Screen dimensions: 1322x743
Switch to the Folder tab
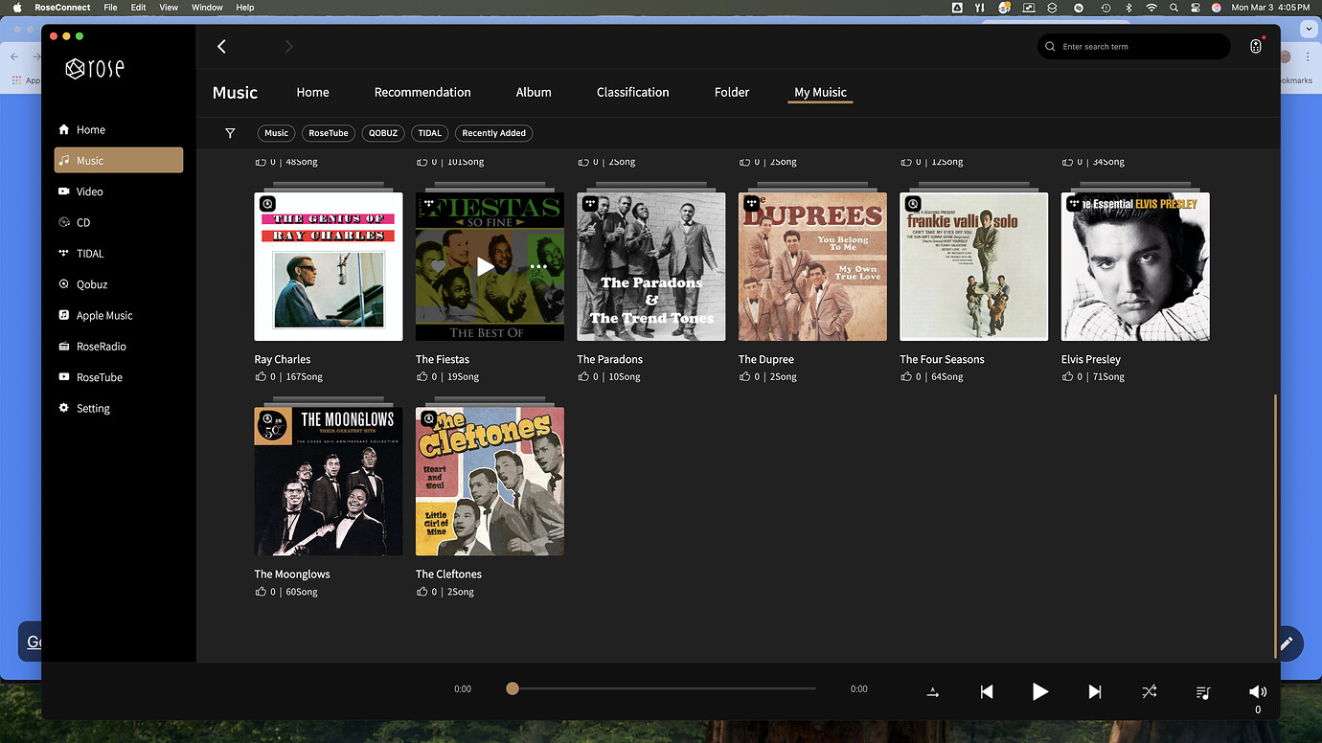click(x=732, y=92)
